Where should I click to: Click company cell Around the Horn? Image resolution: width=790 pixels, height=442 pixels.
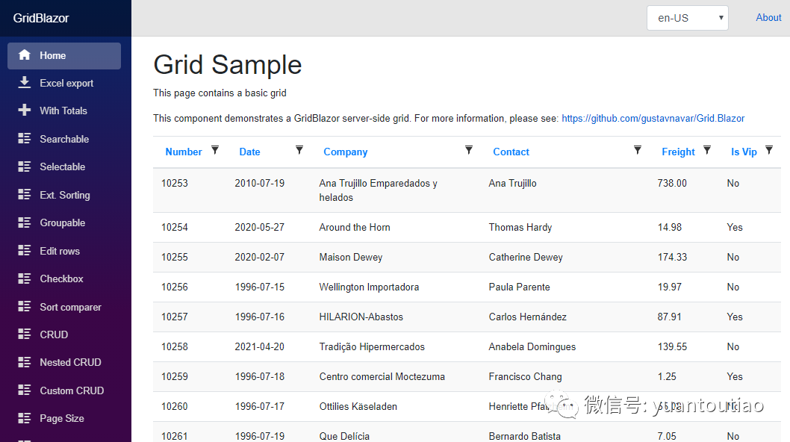click(354, 227)
